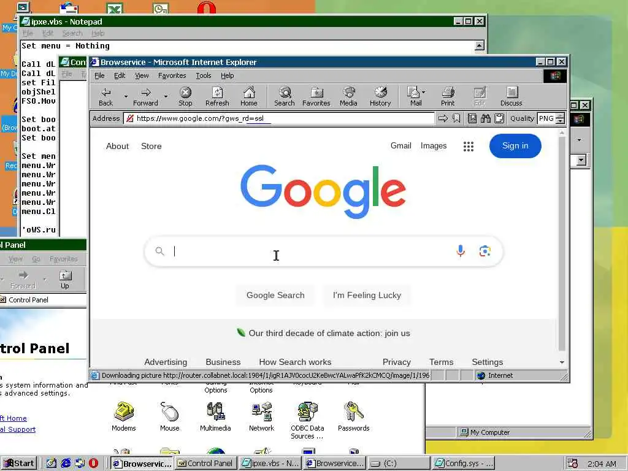628x471 pixels.
Task: Open dropdown in the window behind on the right
Action: coord(581,160)
